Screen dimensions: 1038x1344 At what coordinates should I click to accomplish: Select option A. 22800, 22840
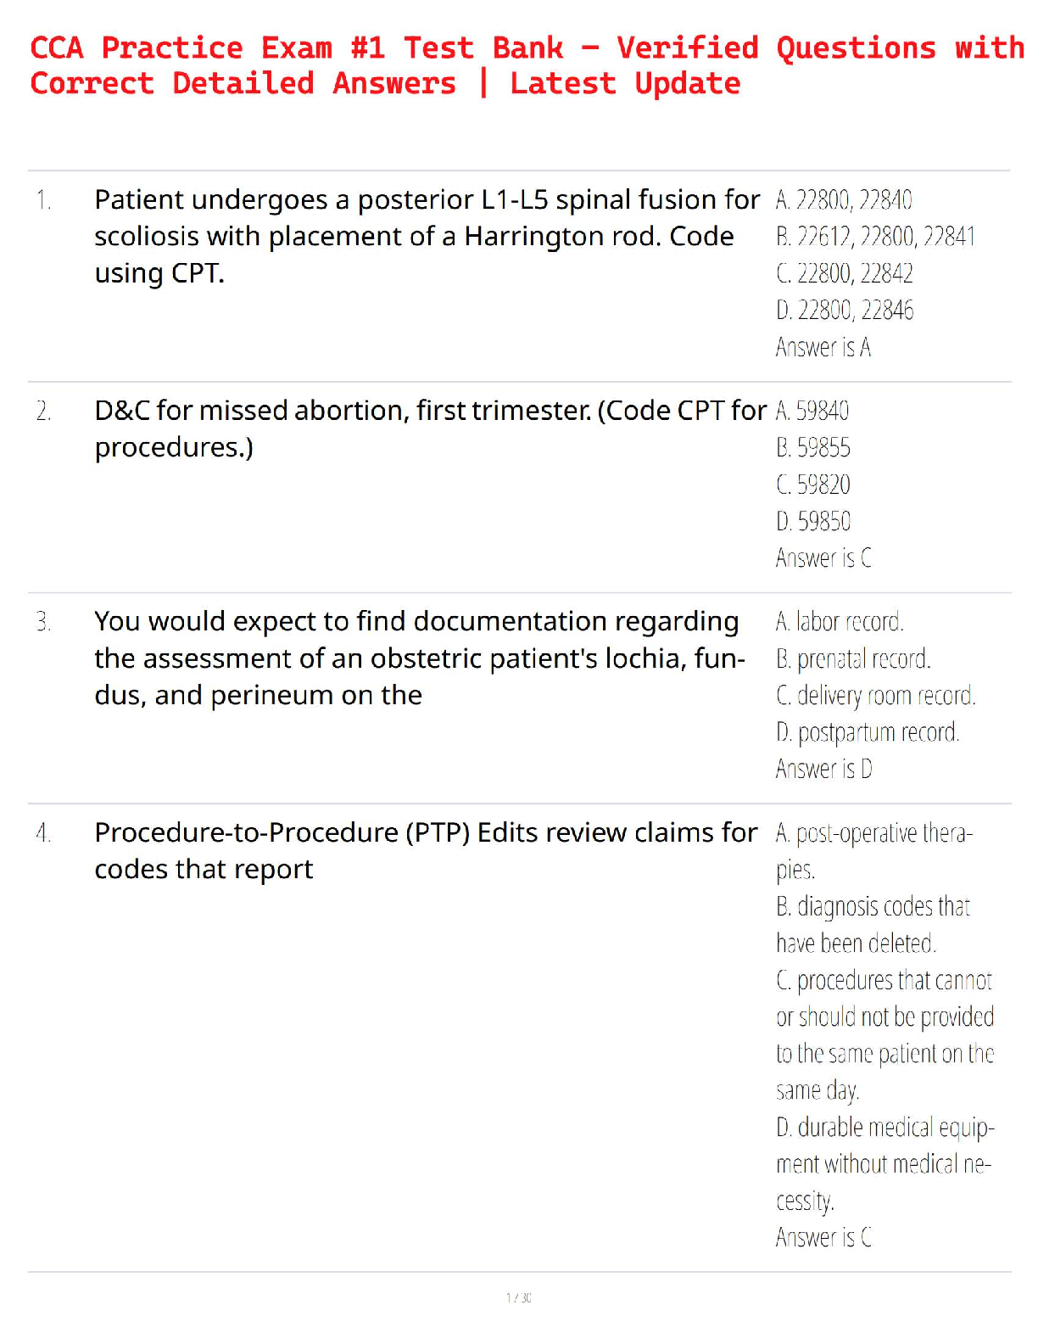[844, 200]
